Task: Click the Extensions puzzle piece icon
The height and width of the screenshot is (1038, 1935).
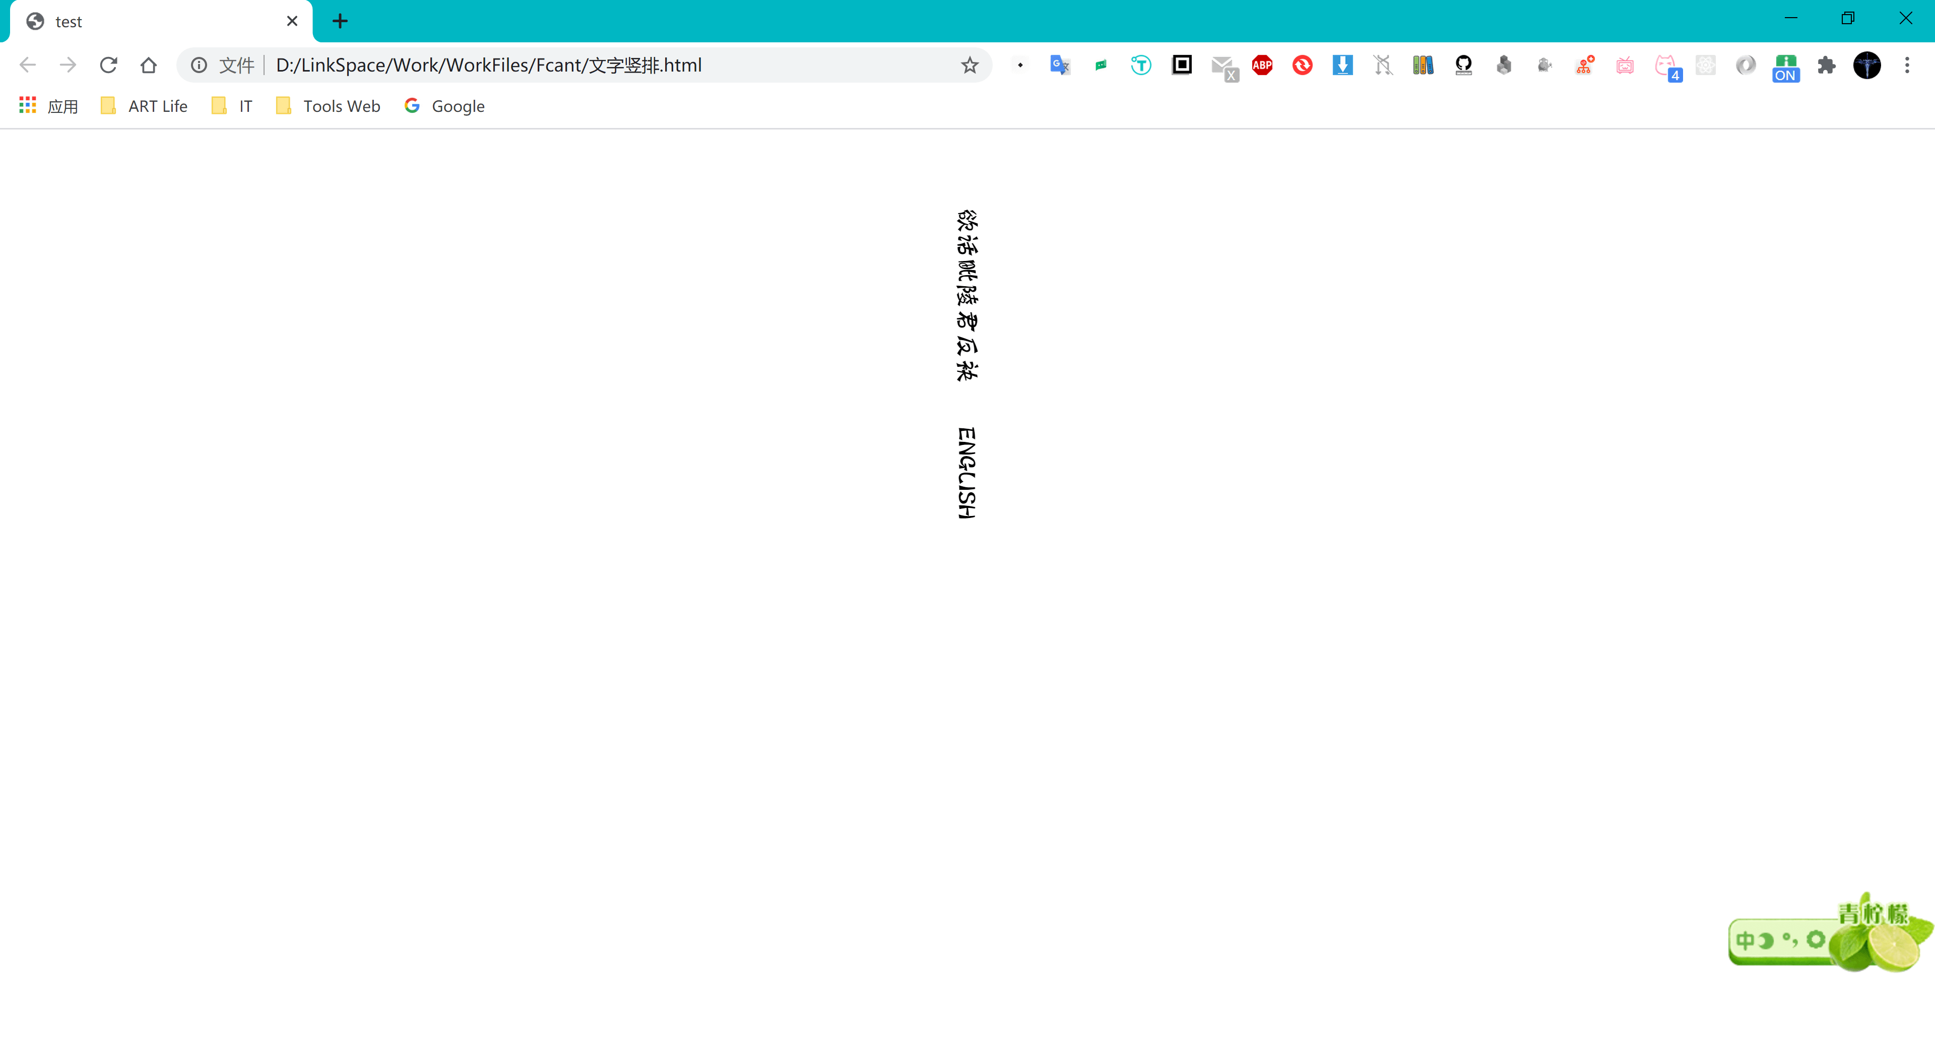Action: click(x=1826, y=66)
